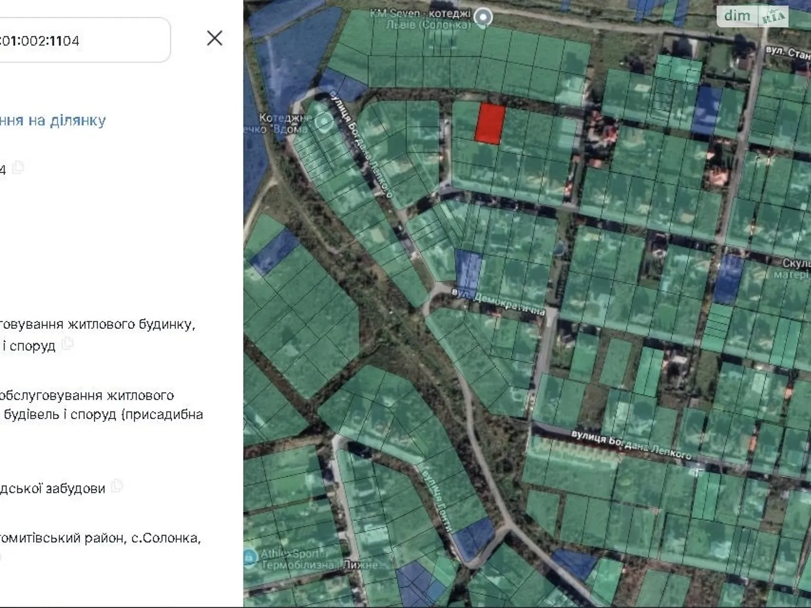The width and height of the screenshot is (811, 608).
Task: Click the horizontal вулиця Богдана Лепкого label
Action: (631, 444)
